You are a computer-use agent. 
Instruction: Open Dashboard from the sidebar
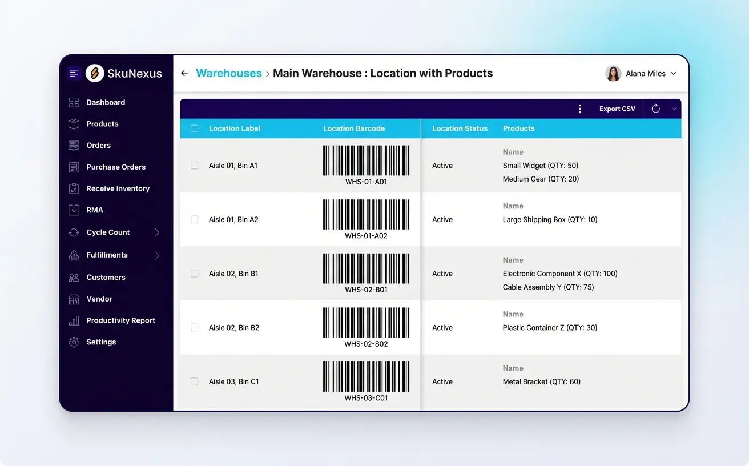pyautogui.click(x=74, y=102)
